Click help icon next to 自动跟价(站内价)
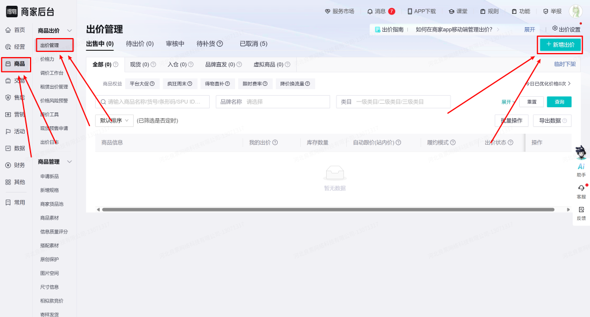The width and height of the screenshot is (590, 317). [399, 142]
